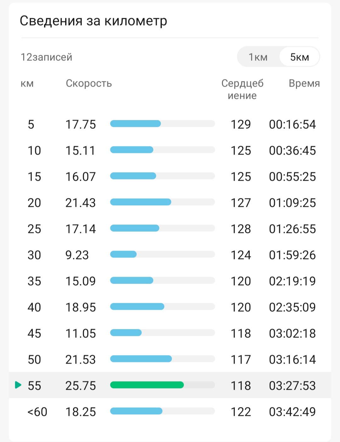
Task: Click the Сердцебиение column header
Action: (242, 89)
